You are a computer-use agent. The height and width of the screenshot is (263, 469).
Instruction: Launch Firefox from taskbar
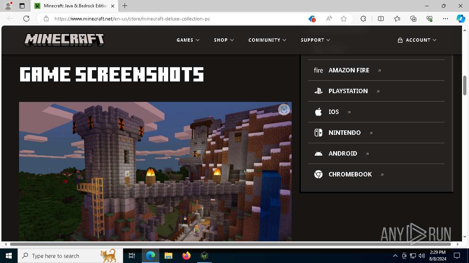point(187,256)
